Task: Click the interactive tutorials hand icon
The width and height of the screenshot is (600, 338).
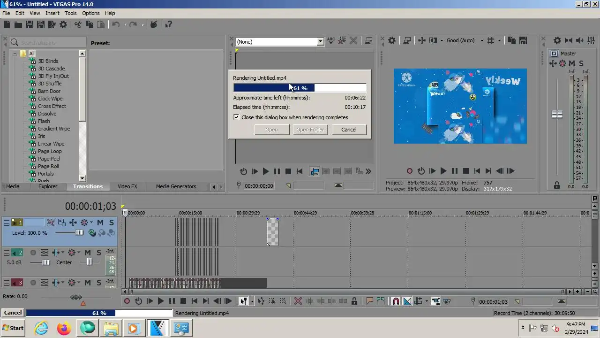Action: (x=153, y=25)
